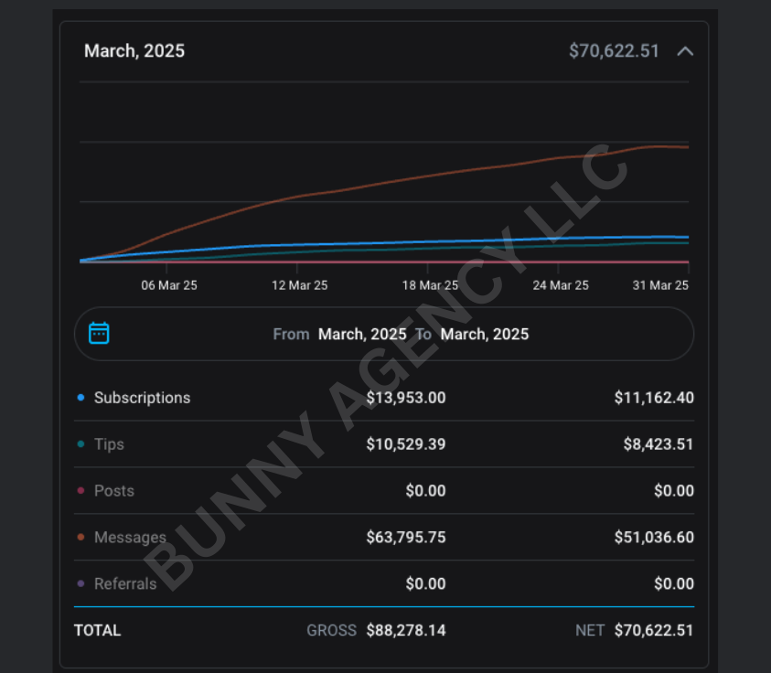Screen dimensions: 771x673
Task: Select the Tips row label
Action: (109, 444)
